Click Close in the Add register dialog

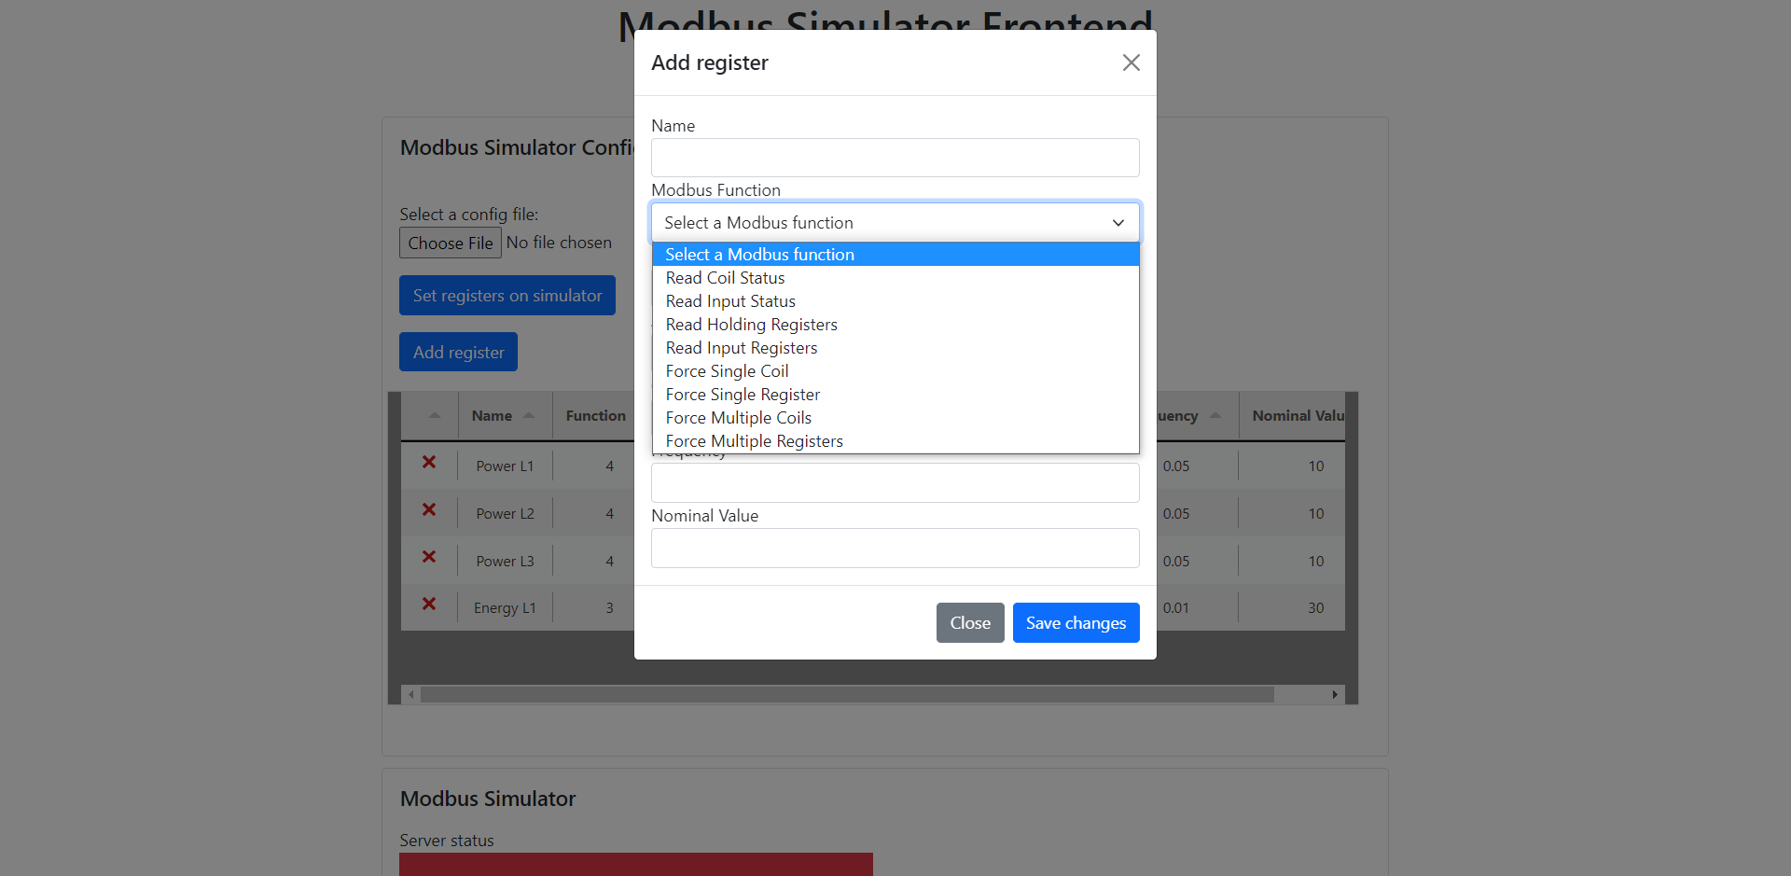tap(970, 622)
